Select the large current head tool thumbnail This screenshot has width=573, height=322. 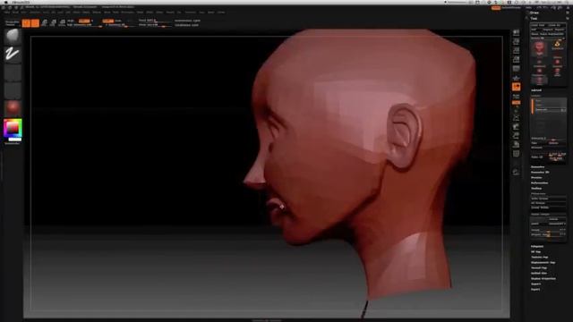[x=539, y=48]
